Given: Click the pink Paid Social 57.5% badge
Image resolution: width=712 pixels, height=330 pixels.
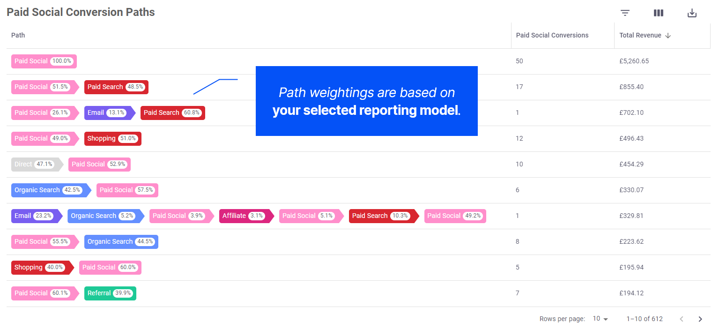Looking at the screenshot, I should point(127,190).
